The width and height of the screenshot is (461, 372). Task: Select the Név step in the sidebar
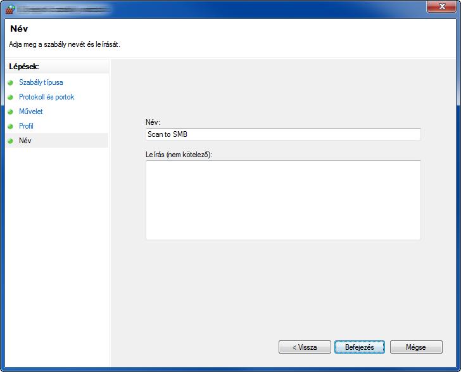click(57, 141)
